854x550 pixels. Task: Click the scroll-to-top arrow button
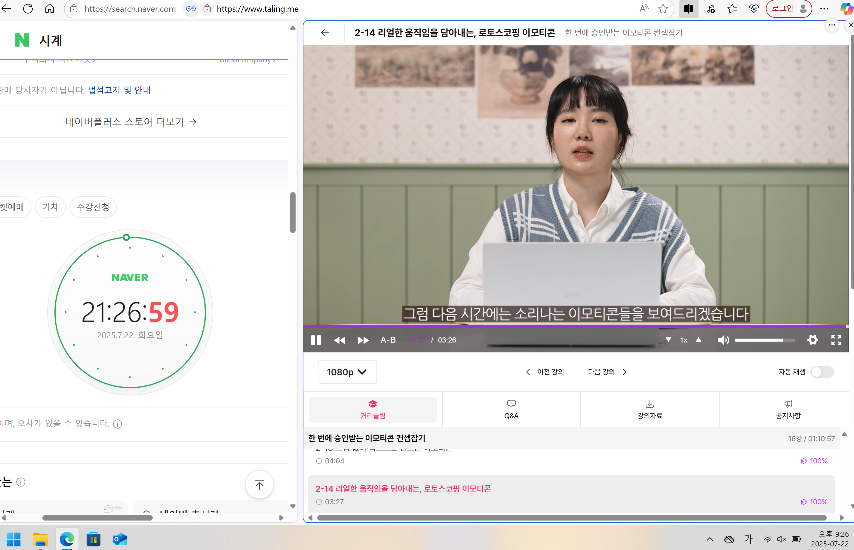(x=260, y=485)
